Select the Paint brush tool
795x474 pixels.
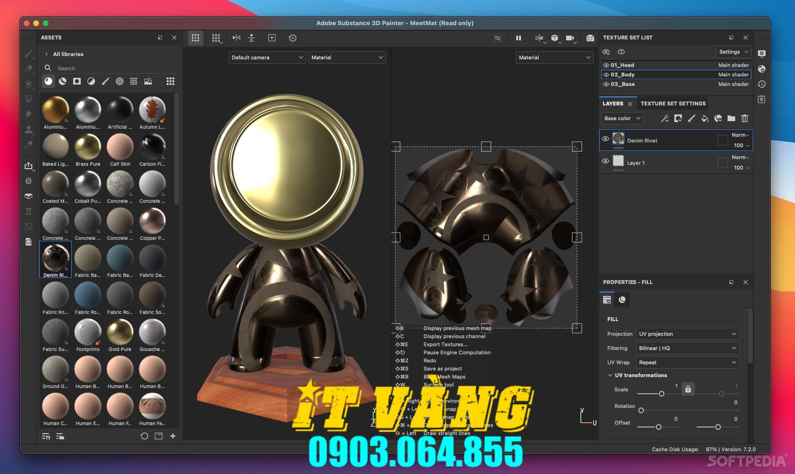(28, 54)
